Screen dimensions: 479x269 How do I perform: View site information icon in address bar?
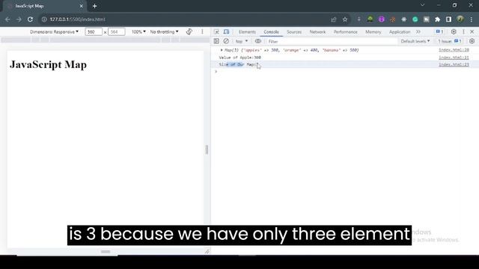click(44, 19)
